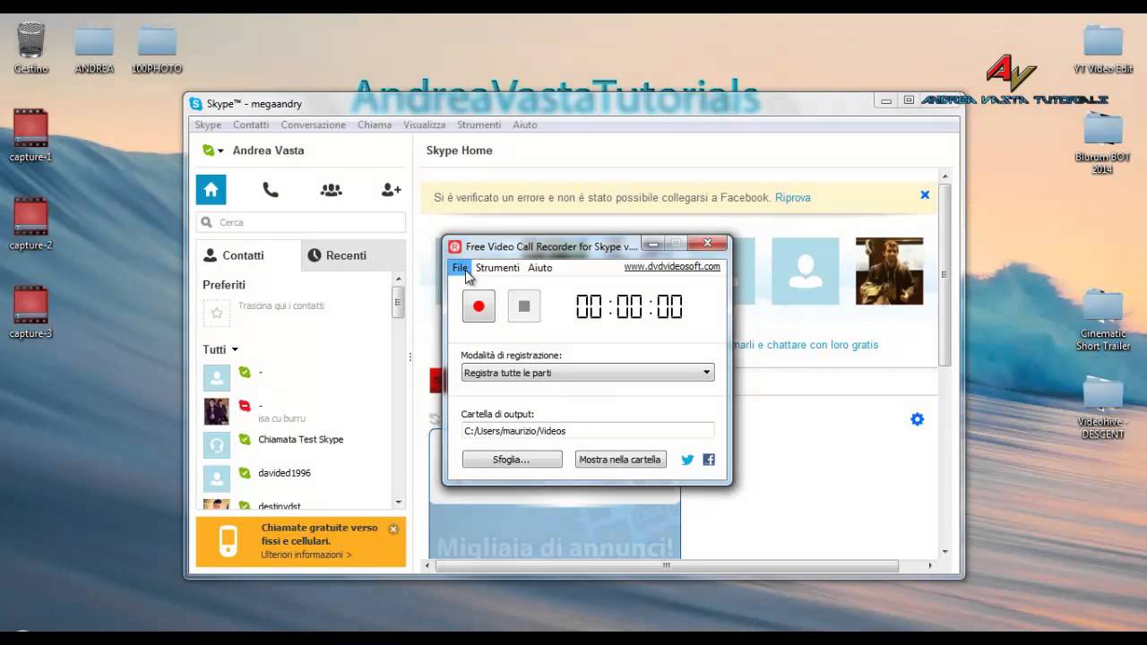Image resolution: width=1147 pixels, height=645 pixels.
Task: Dismiss the Facebook error banner with X
Action: click(x=925, y=195)
